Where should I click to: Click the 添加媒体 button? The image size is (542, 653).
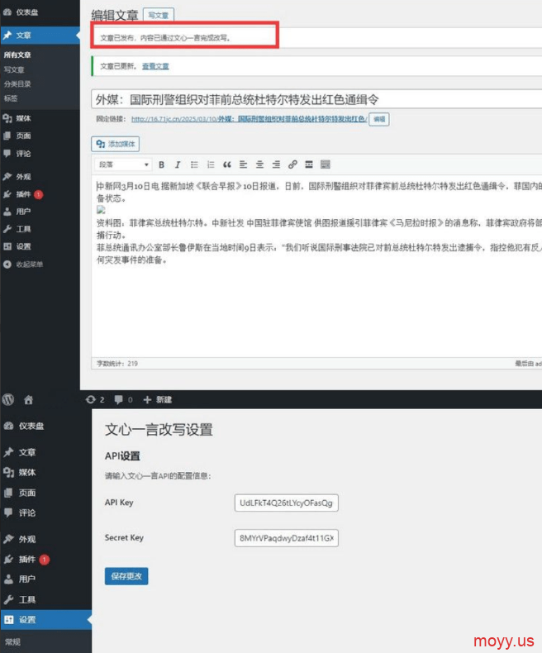tap(116, 144)
